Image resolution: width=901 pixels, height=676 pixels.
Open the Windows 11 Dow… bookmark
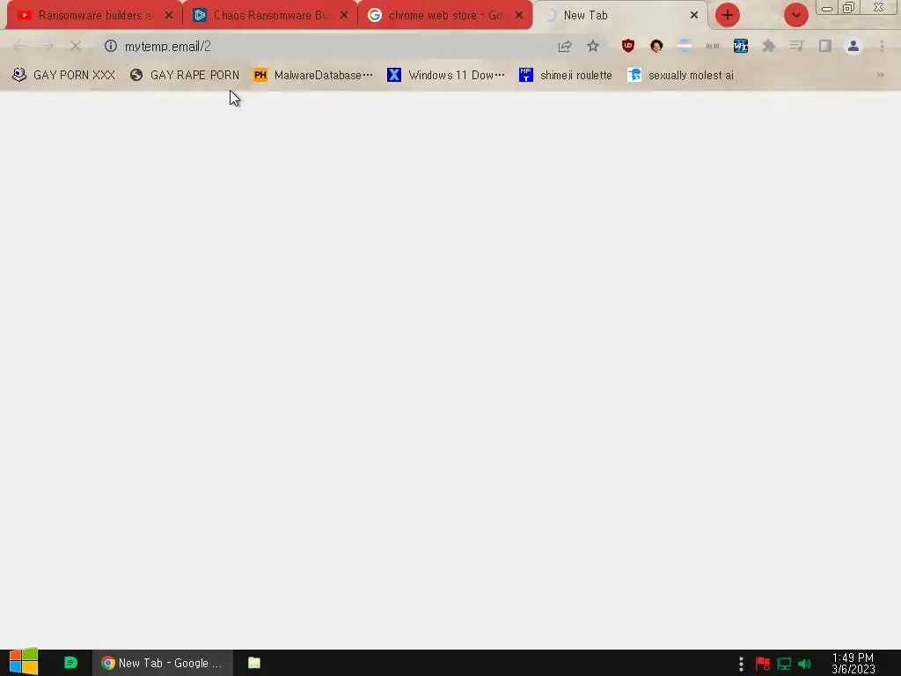tap(446, 75)
